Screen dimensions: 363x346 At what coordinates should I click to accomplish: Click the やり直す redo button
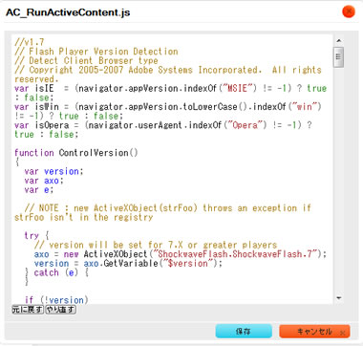(60, 310)
